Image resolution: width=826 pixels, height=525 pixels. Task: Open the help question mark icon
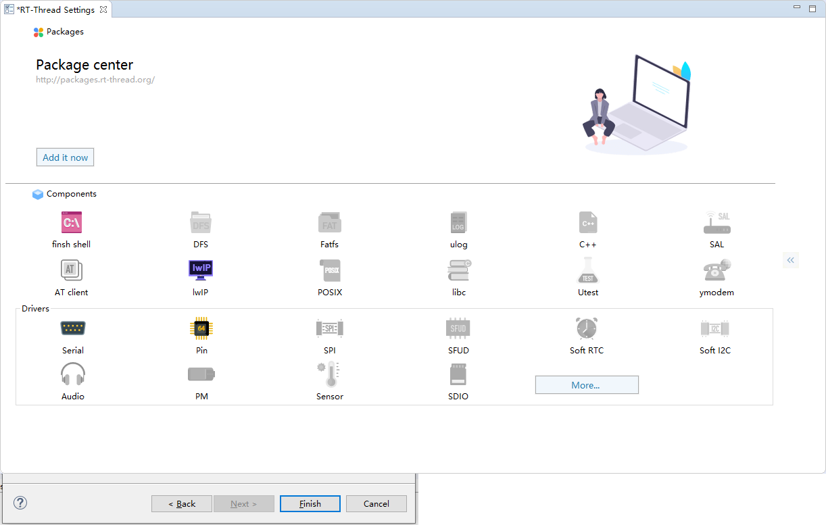click(x=20, y=503)
